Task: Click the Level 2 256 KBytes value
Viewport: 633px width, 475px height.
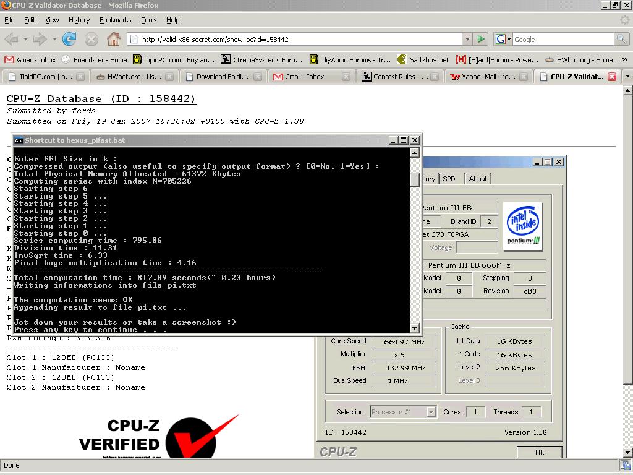Action: pos(515,368)
